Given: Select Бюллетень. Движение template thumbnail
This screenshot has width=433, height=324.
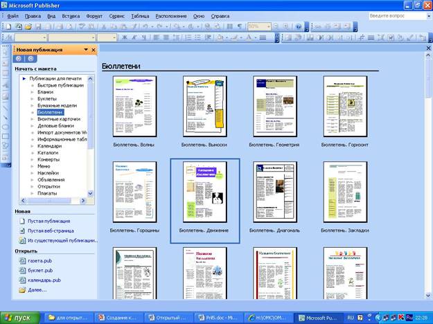Looking at the screenshot, I should (205, 192).
